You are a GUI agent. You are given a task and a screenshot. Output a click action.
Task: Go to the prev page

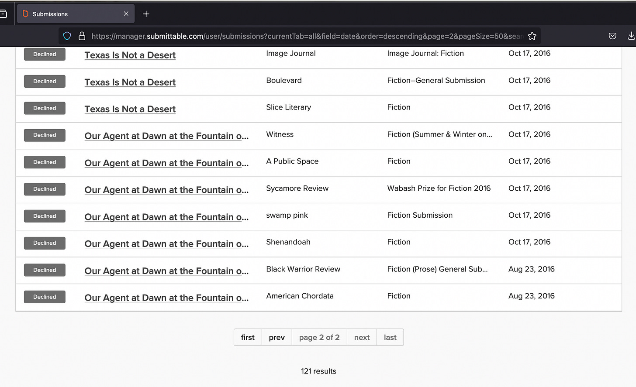coord(277,337)
